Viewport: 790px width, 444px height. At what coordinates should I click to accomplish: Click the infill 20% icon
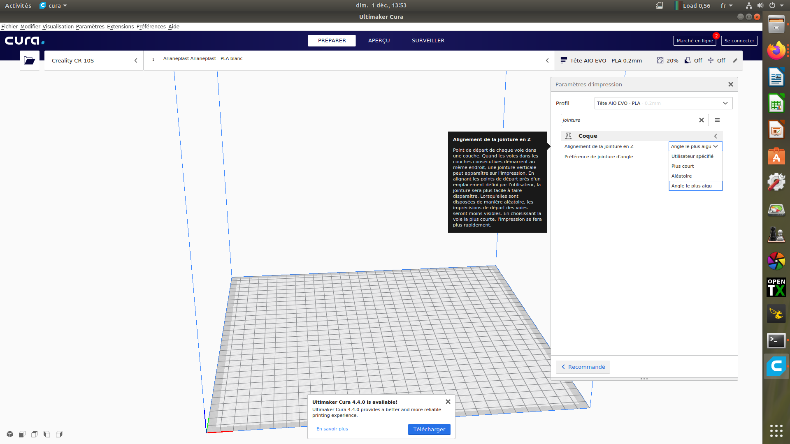pyautogui.click(x=660, y=60)
